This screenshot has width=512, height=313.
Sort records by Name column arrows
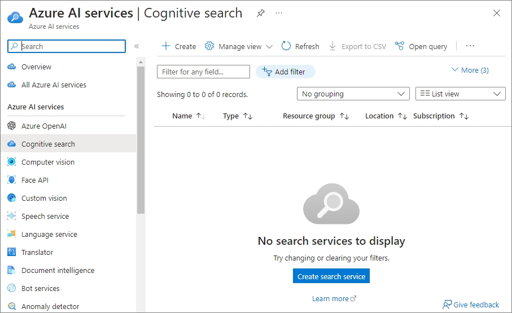(x=201, y=116)
